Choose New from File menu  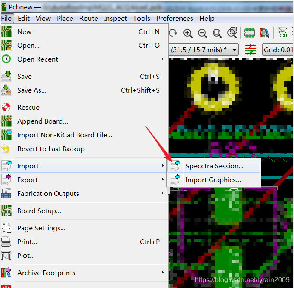[84, 32]
